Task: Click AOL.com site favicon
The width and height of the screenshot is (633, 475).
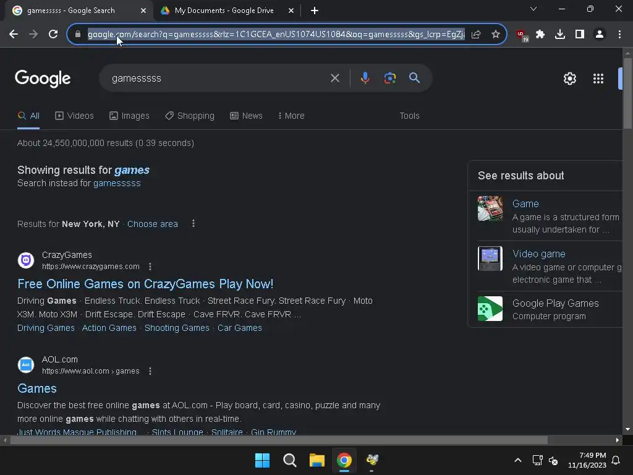Action: click(x=26, y=365)
